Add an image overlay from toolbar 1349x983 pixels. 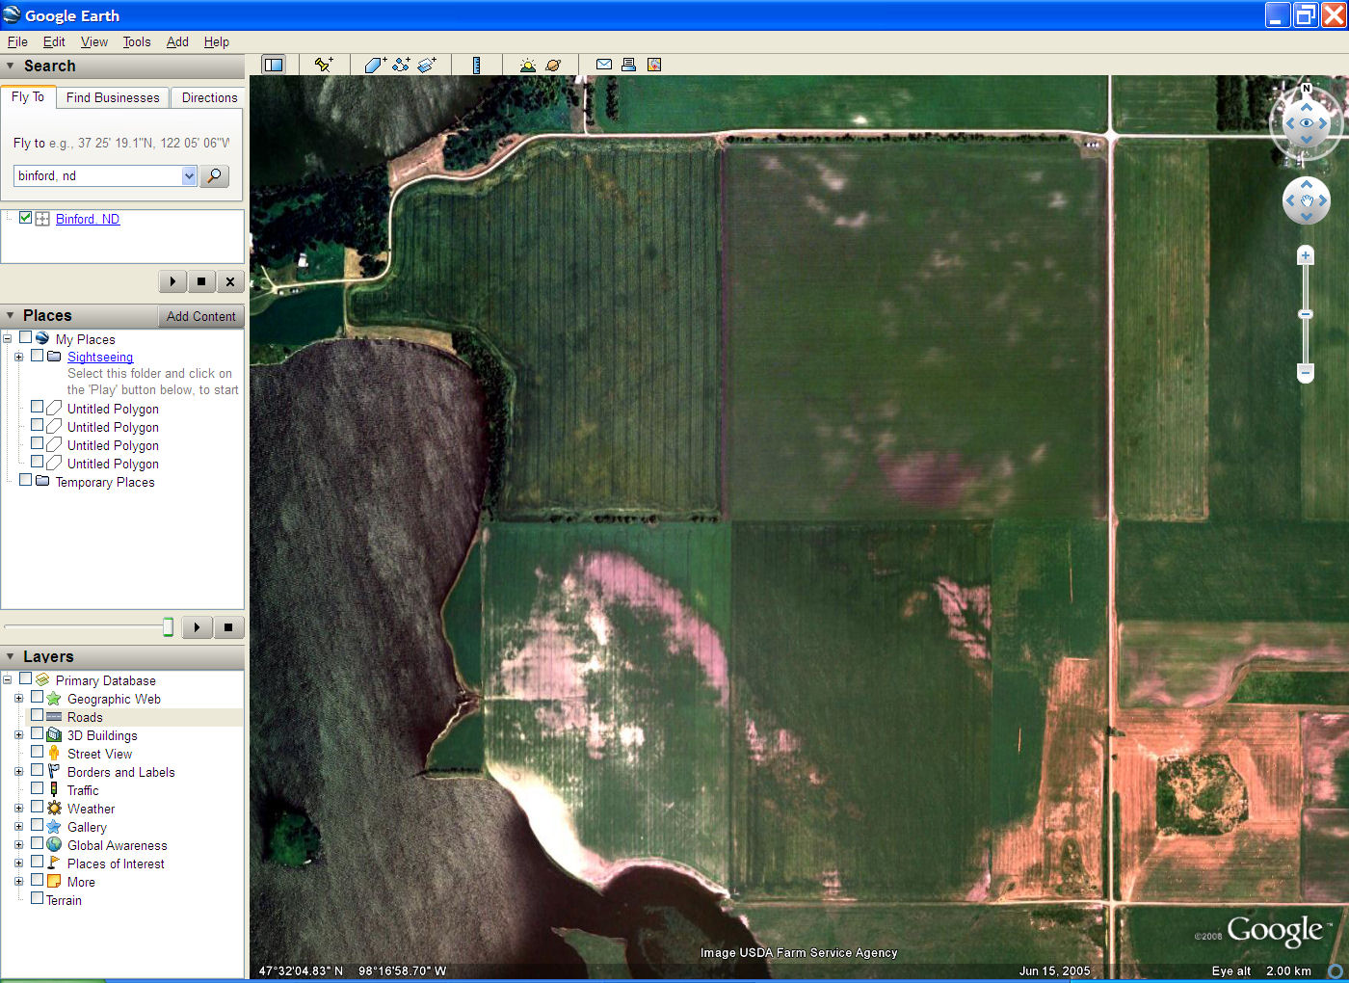coord(427,65)
